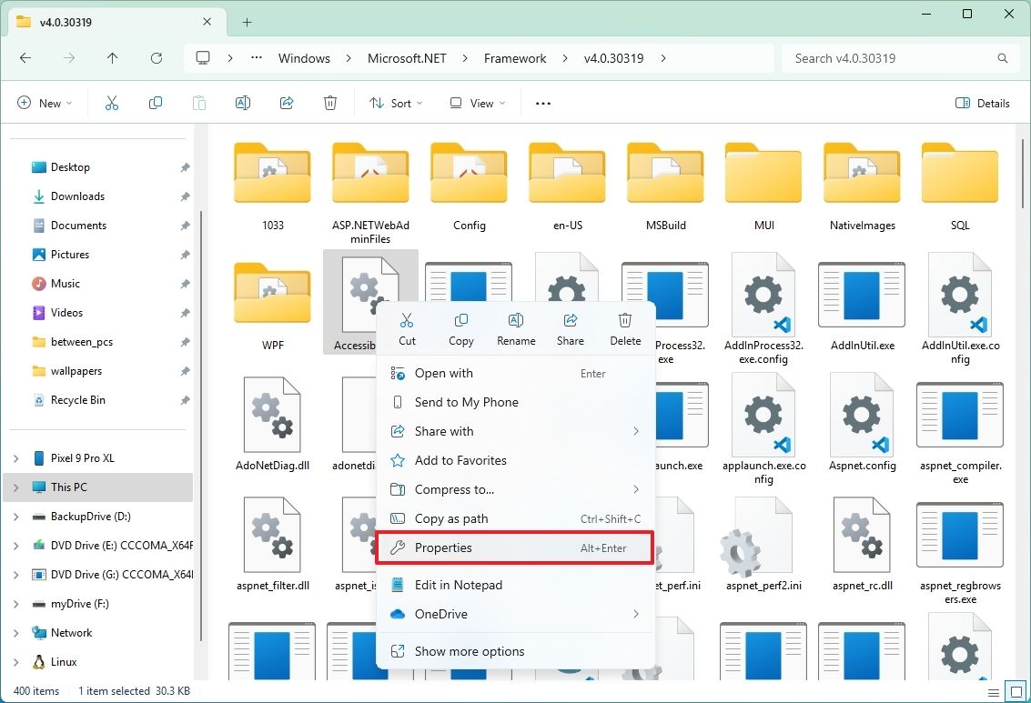The image size is (1031, 703).
Task: Switch to large icons view in the status bar
Action: click(1015, 690)
